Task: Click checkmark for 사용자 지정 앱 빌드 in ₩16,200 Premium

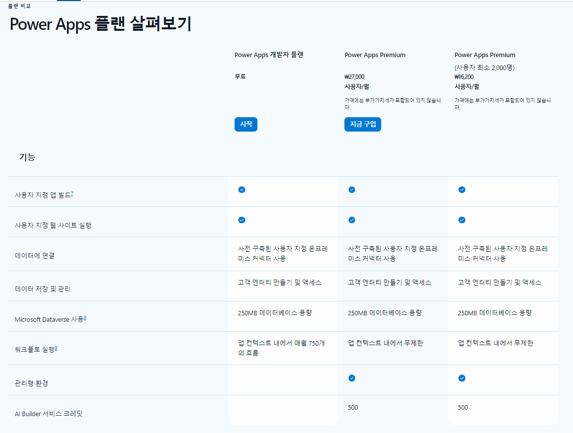Action: [462, 190]
